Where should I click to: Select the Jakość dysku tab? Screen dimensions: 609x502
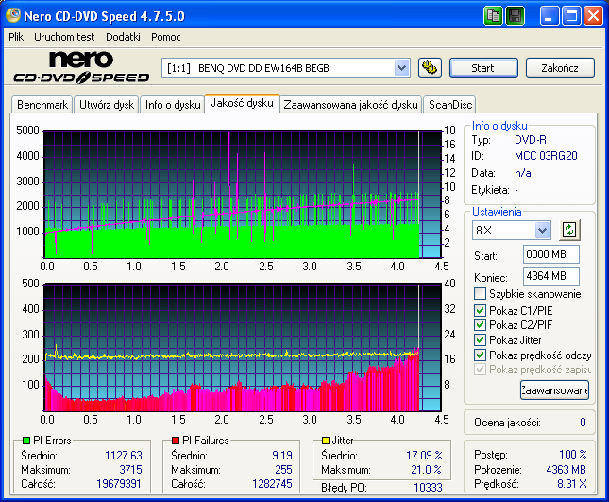pos(242,103)
